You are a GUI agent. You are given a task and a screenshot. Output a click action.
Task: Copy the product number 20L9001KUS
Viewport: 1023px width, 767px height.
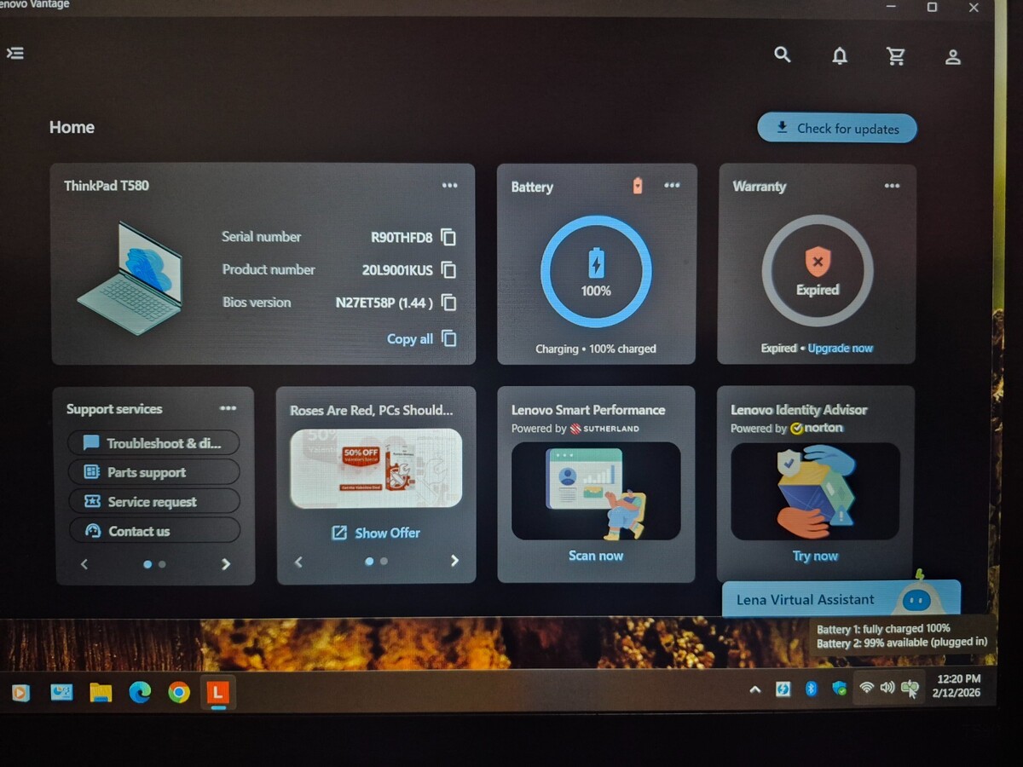pyautogui.click(x=448, y=270)
